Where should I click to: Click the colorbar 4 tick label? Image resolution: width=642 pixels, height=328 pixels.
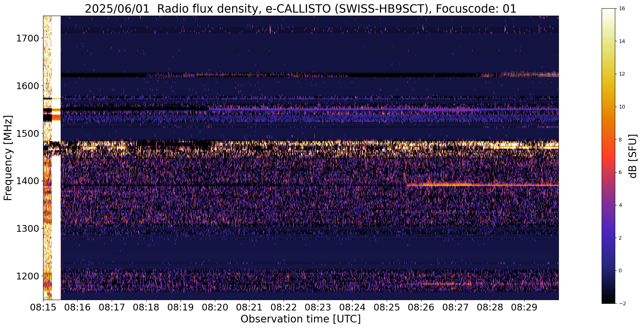[620, 205]
